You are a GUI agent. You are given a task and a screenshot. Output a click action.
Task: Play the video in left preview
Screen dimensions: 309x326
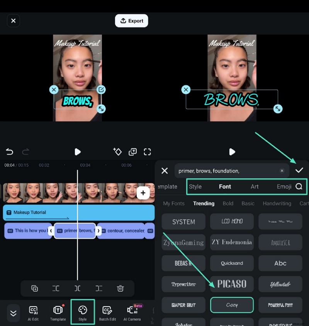[78, 152]
